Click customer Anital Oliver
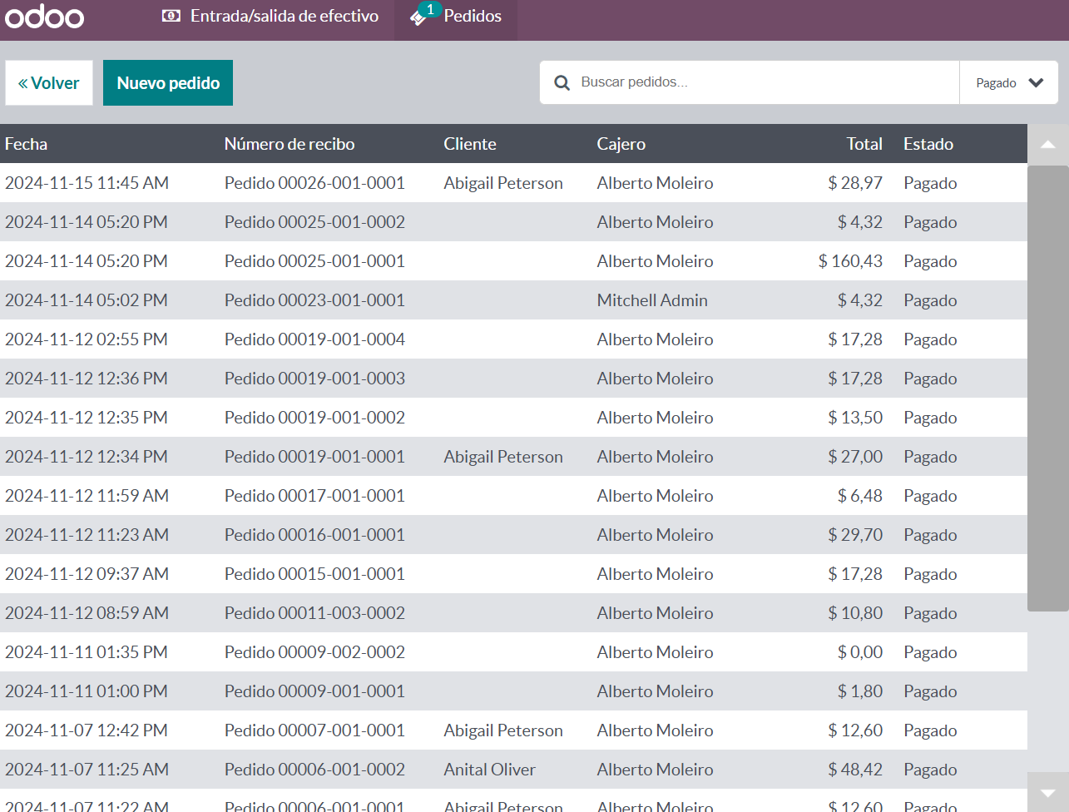This screenshot has height=812, width=1069. tap(489, 770)
